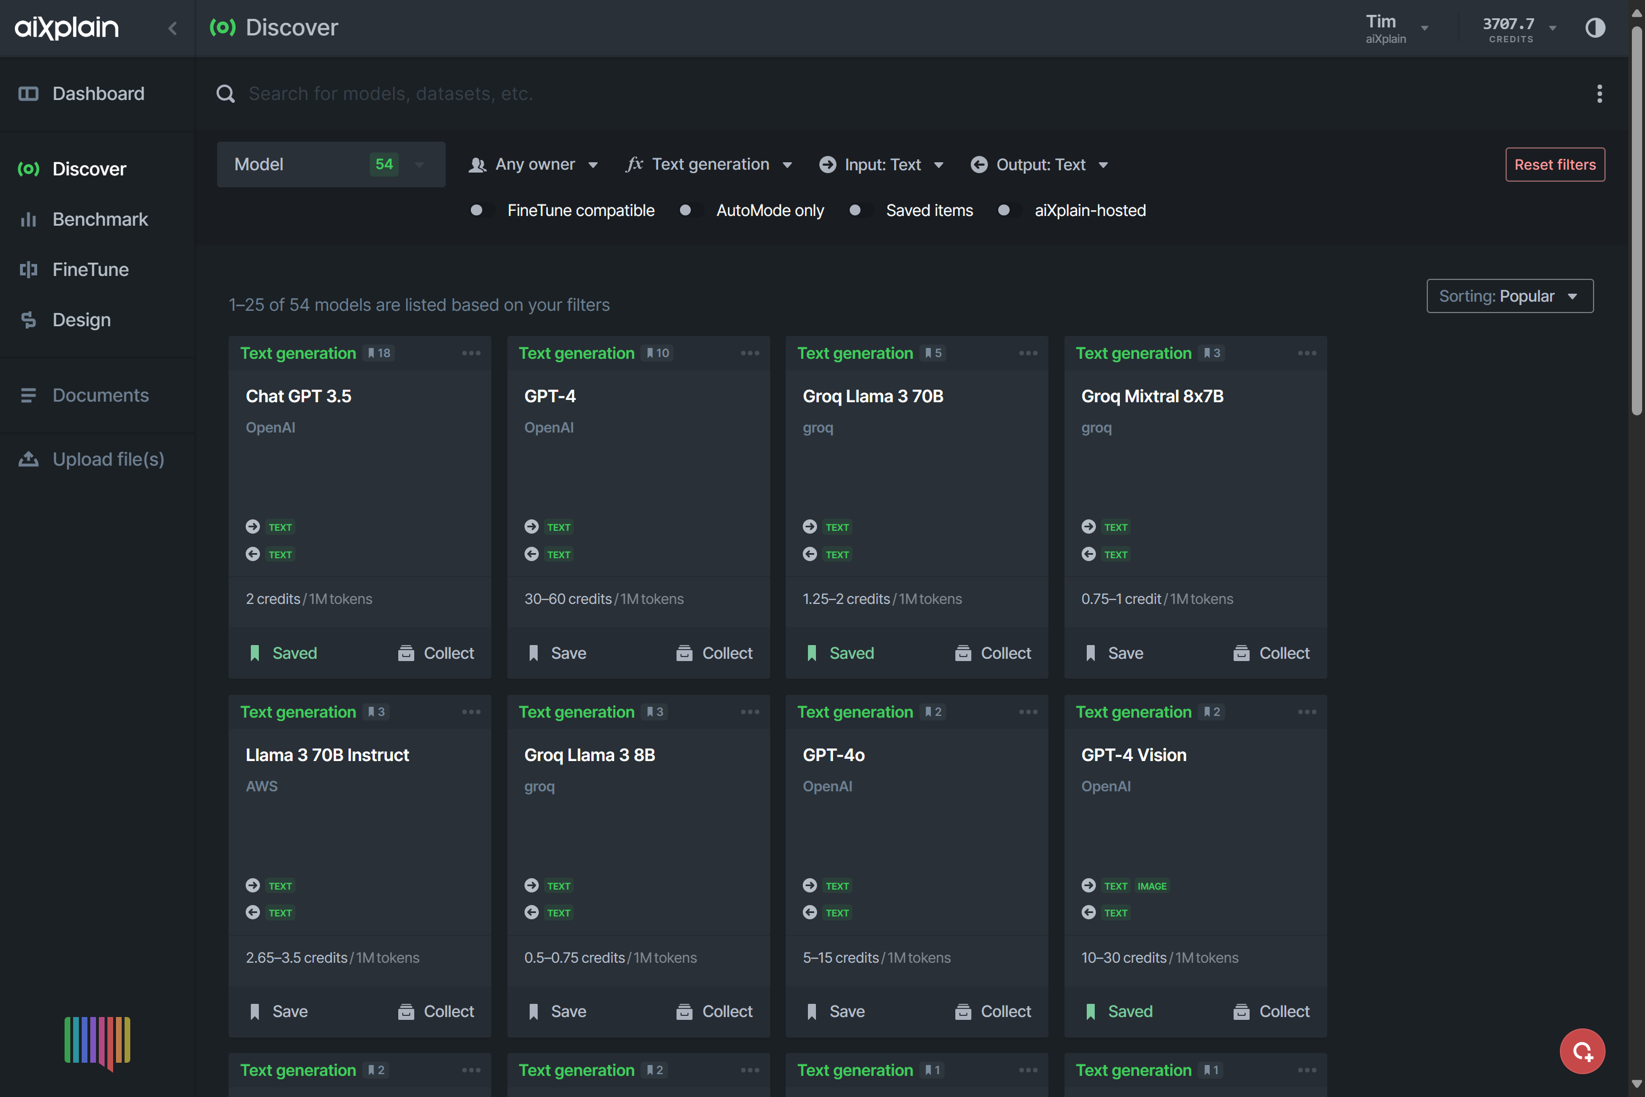Open the Output: Text dropdown

1040,165
